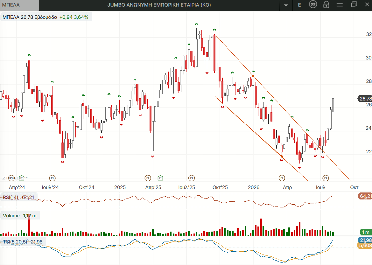
Task: Click the 28 price axis label
Action: (x=369, y=81)
